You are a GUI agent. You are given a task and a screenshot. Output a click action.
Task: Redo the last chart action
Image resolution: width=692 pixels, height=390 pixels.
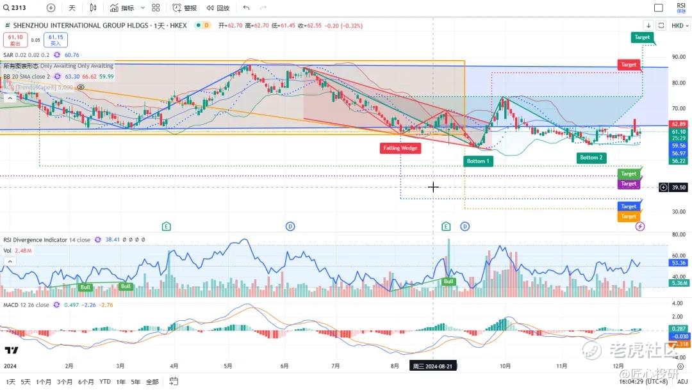(263, 8)
